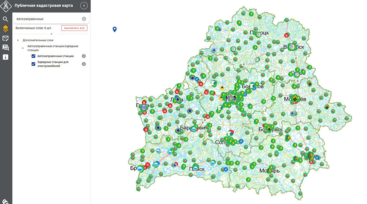Click the Пинск city label on map

[x=197, y=169]
